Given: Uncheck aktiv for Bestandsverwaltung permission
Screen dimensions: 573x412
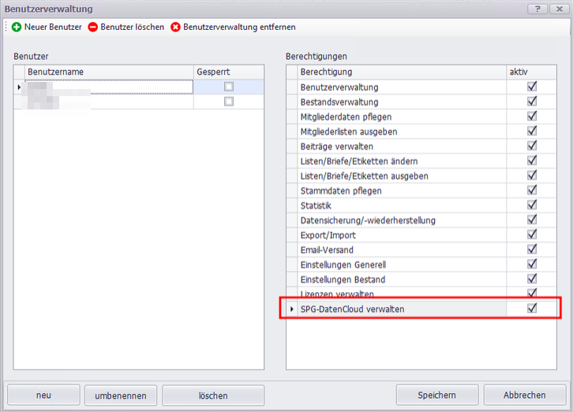Looking at the screenshot, I should click(x=532, y=102).
